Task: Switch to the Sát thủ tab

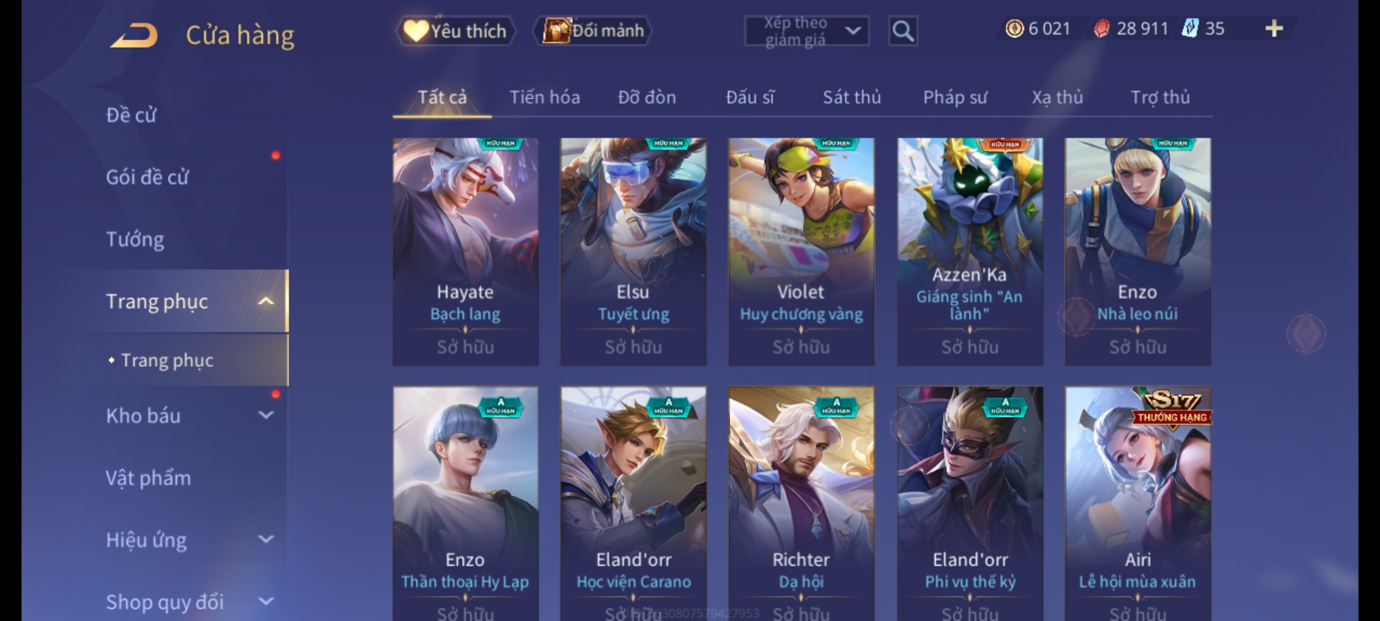Action: coord(852,97)
